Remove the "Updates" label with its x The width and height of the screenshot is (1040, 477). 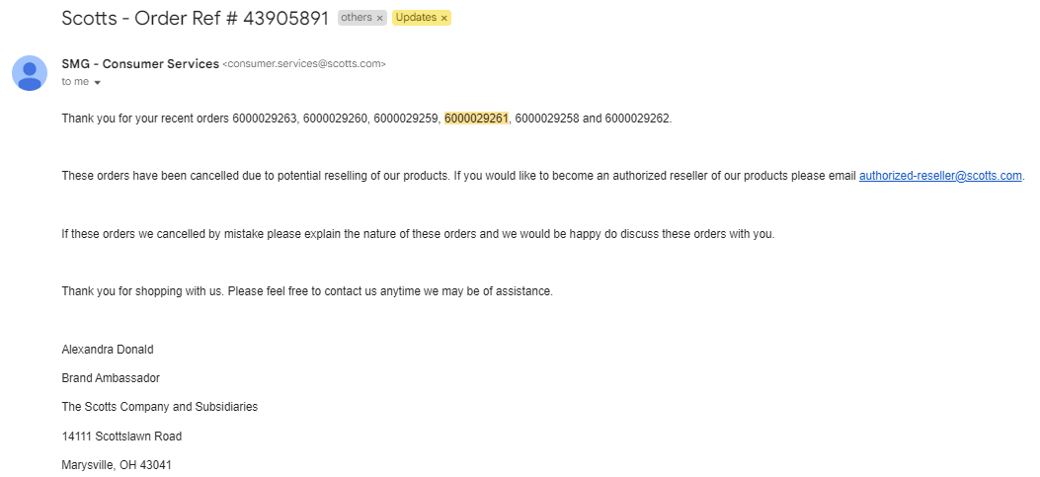pos(443,19)
